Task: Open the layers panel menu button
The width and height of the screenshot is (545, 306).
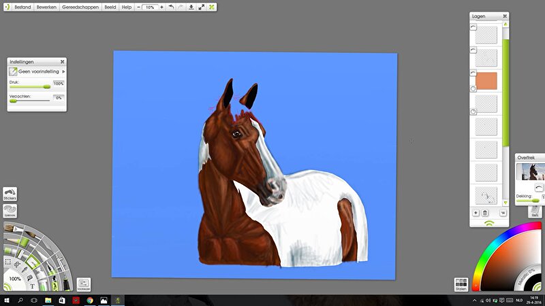Action: point(503,213)
